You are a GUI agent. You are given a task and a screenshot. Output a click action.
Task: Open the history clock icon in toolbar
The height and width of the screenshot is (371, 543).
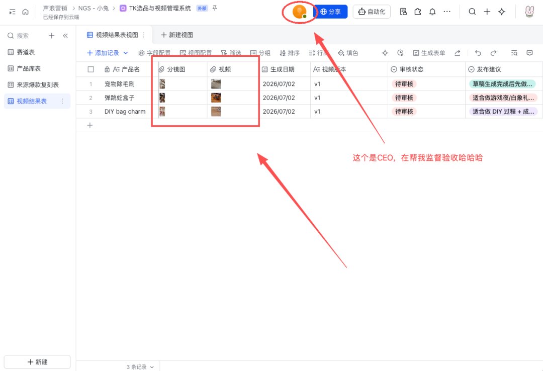tap(400, 53)
